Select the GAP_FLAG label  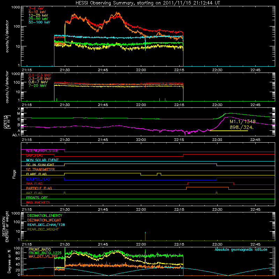pyautogui.click(x=34, y=155)
